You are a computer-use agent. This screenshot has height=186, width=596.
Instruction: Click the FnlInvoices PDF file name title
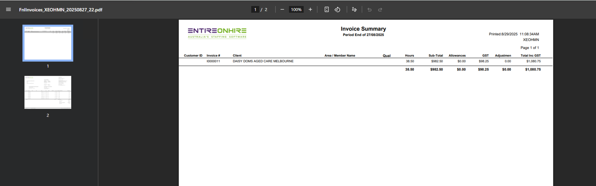[x=60, y=10]
